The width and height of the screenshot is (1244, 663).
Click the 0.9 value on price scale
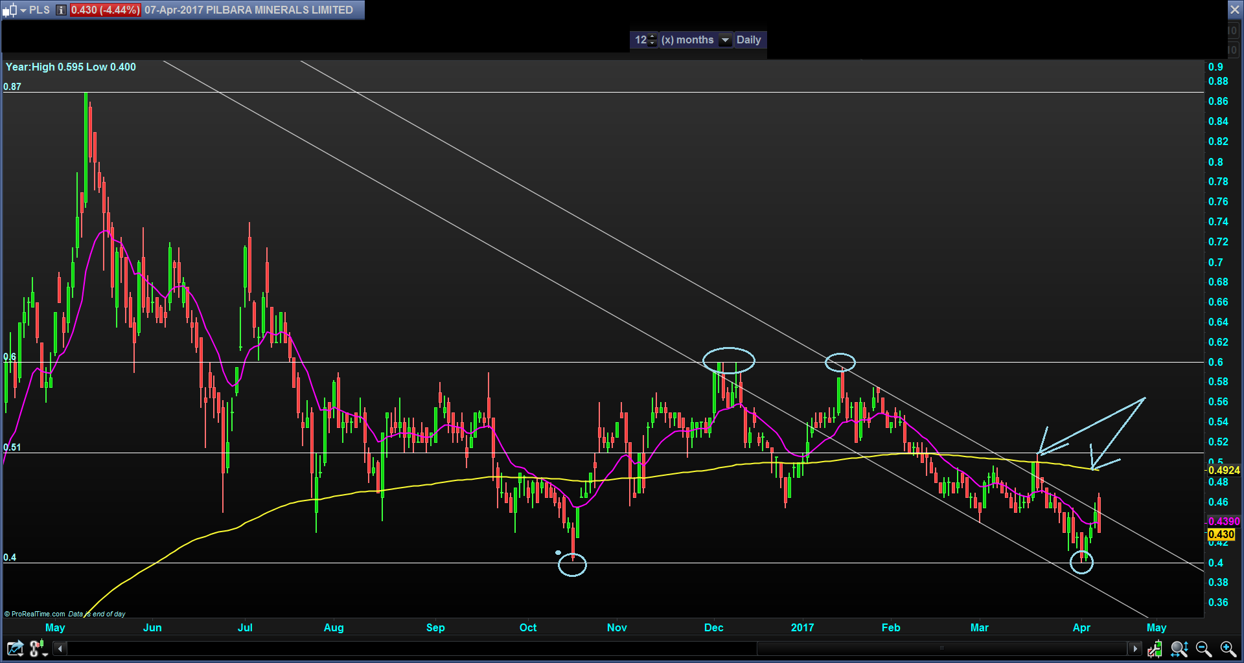[1215, 67]
